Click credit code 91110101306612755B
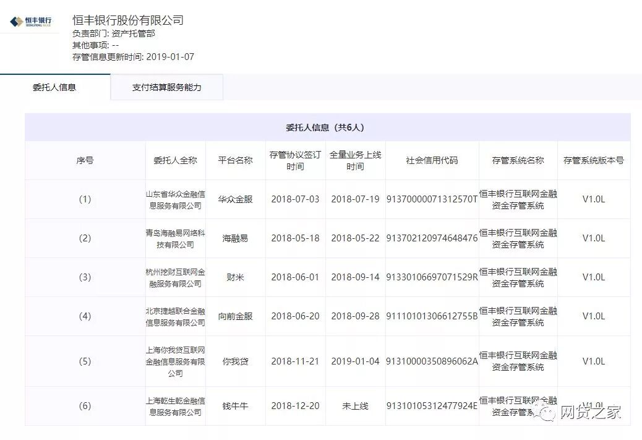The height and width of the screenshot is (440, 642). point(432,316)
